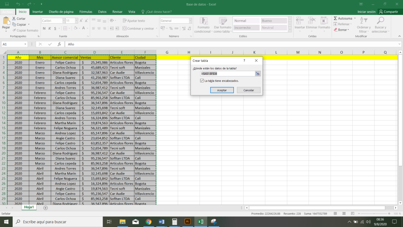Viewport: 403px width, 227px height.
Task: Toggle bold with the N button
Action: pos(44,28)
